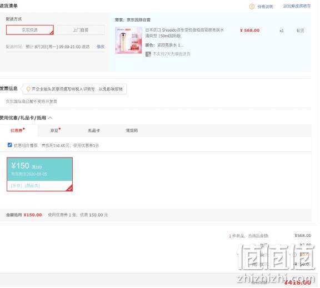Open the Shiseido 150ml product title
Screen dimensions: 320x288
click(x=184, y=33)
